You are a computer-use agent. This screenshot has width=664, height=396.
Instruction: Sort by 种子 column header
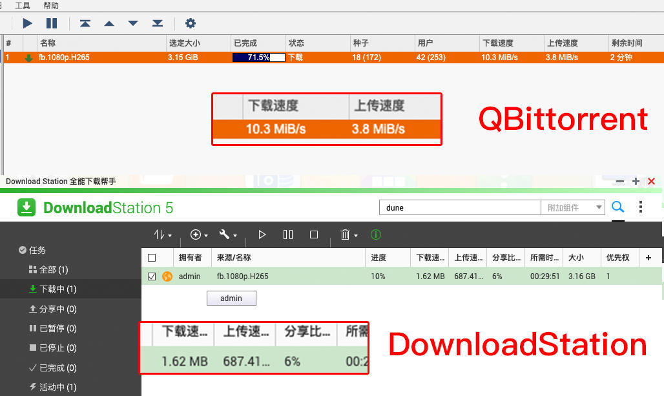click(361, 43)
